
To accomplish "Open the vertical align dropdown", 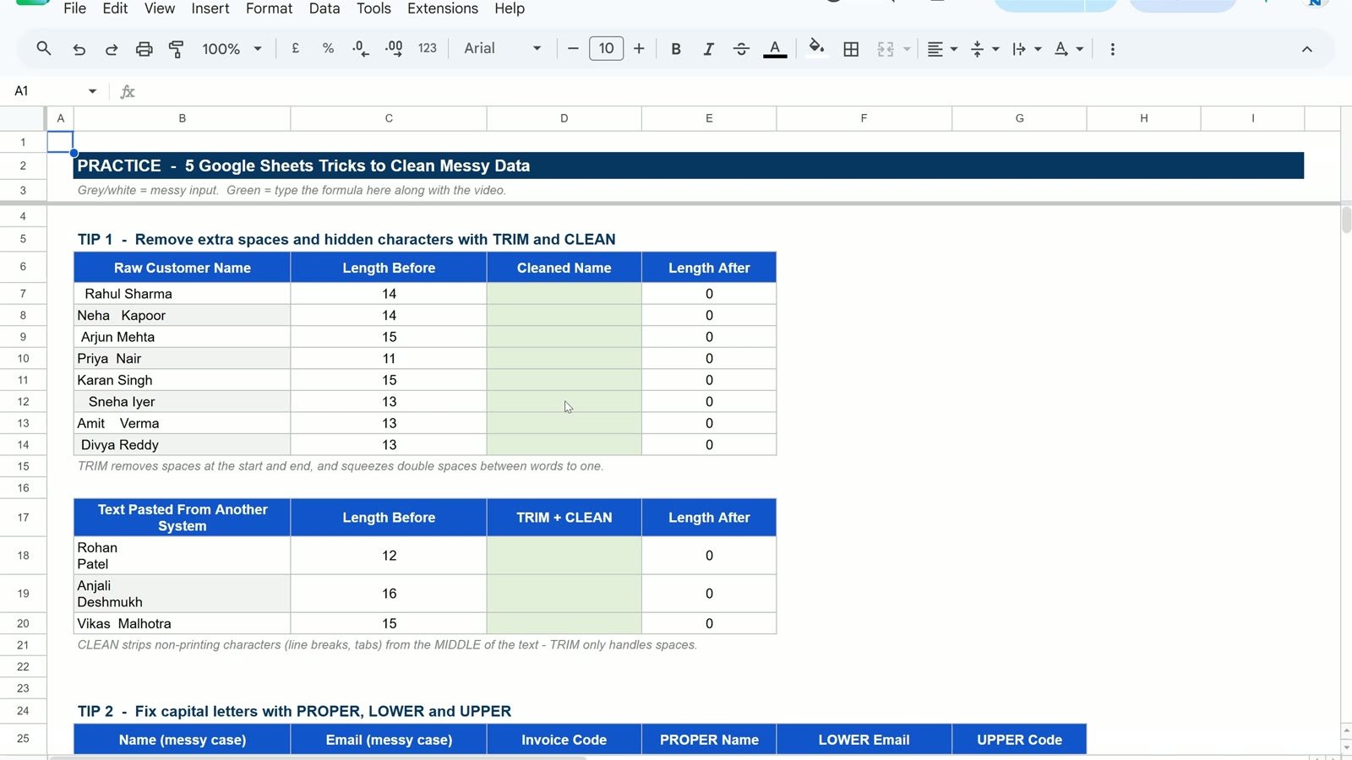I will [x=984, y=49].
